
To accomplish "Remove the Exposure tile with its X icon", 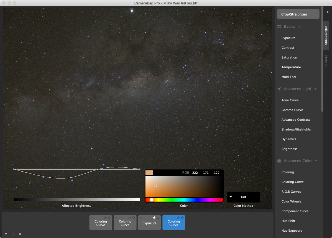I will point(141,218).
